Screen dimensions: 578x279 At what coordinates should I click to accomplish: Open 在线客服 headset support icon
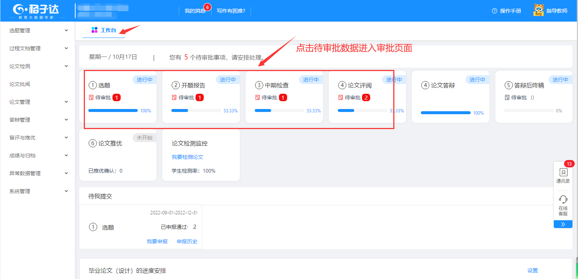(563, 199)
